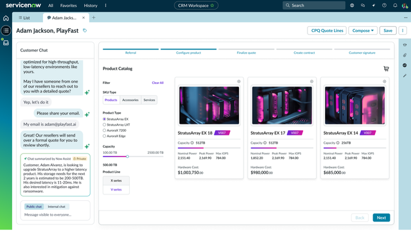Click the sparkle Now Assist icon in top bar
Image resolution: width=411 pixels, height=231 pixels.
coord(374,5)
